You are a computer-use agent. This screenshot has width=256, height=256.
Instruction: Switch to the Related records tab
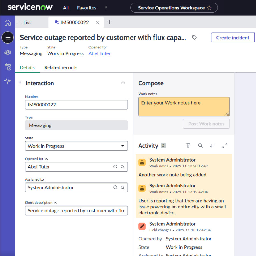pos(61,67)
